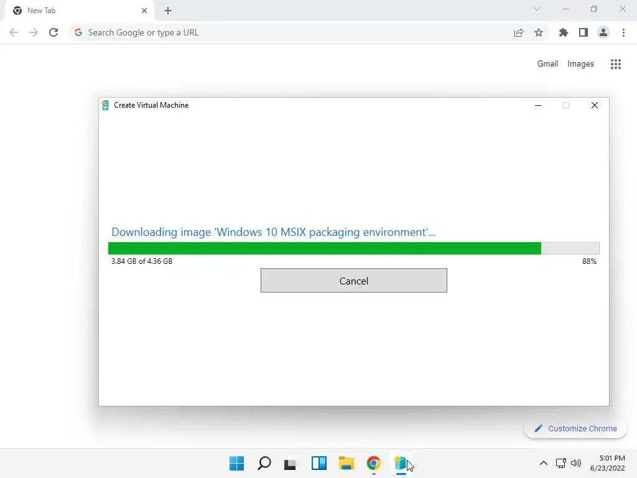Minimize the Chrome window
The height and width of the screenshot is (478, 637).
(565, 9)
